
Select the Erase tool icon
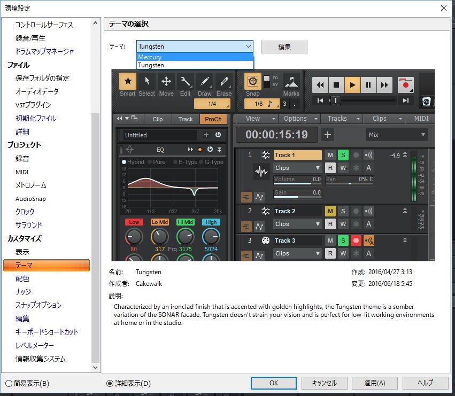pos(224,82)
